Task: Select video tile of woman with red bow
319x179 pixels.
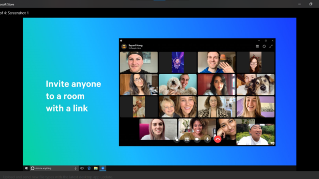Action: pyautogui.click(x=256, y=62)
